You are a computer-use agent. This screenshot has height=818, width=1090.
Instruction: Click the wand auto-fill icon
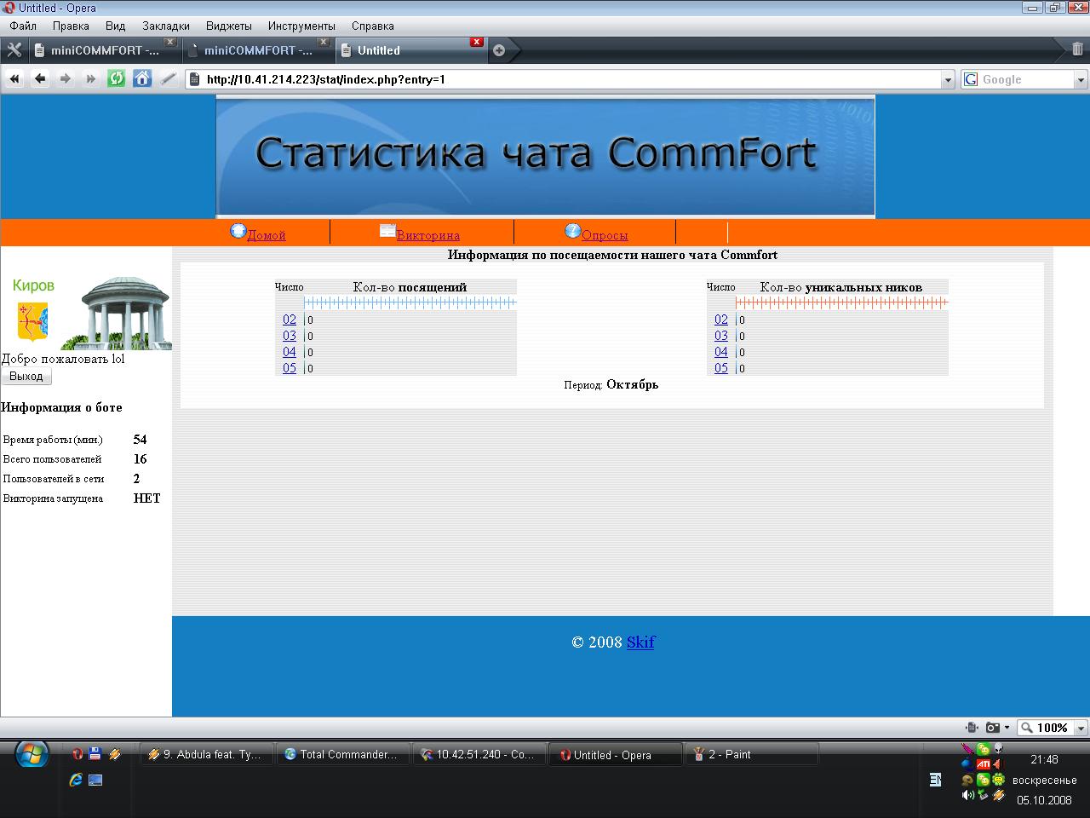pos(169,79)
